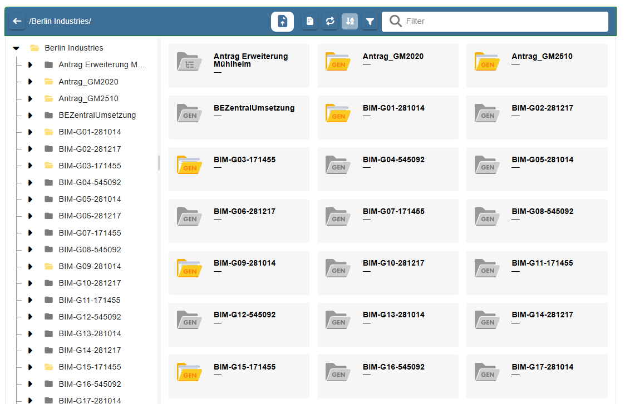The width and height of the screenshot is (625, 404).
Task: Open the Antrag Erweiterung Mühlheim folder tile
Action: point(238,65)
